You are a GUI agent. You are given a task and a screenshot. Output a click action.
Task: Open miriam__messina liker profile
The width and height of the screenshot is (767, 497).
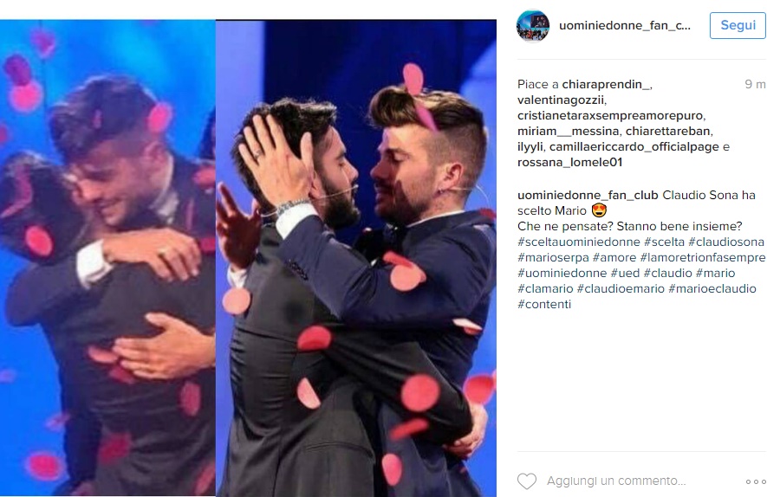pos(568,132)
